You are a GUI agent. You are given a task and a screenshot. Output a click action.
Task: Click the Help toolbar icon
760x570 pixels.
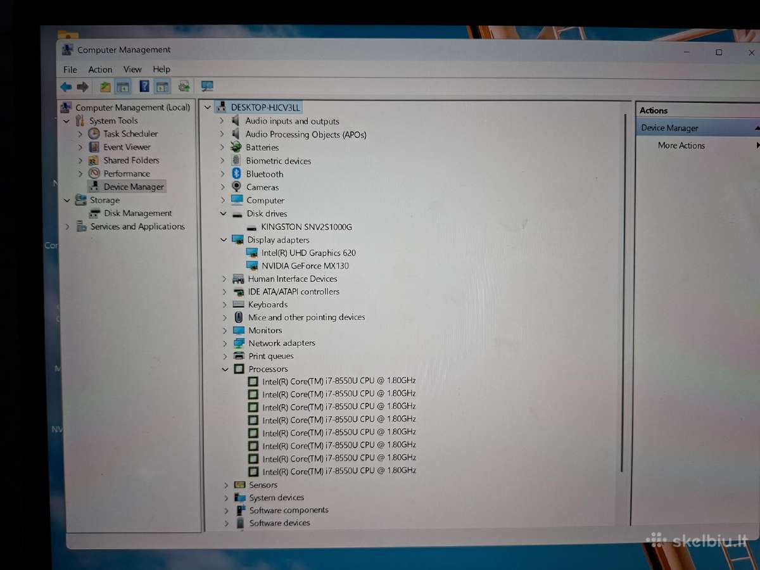tap(144, 87)
